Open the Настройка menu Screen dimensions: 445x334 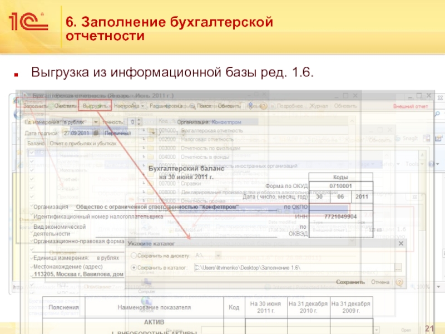pos(128,105)
